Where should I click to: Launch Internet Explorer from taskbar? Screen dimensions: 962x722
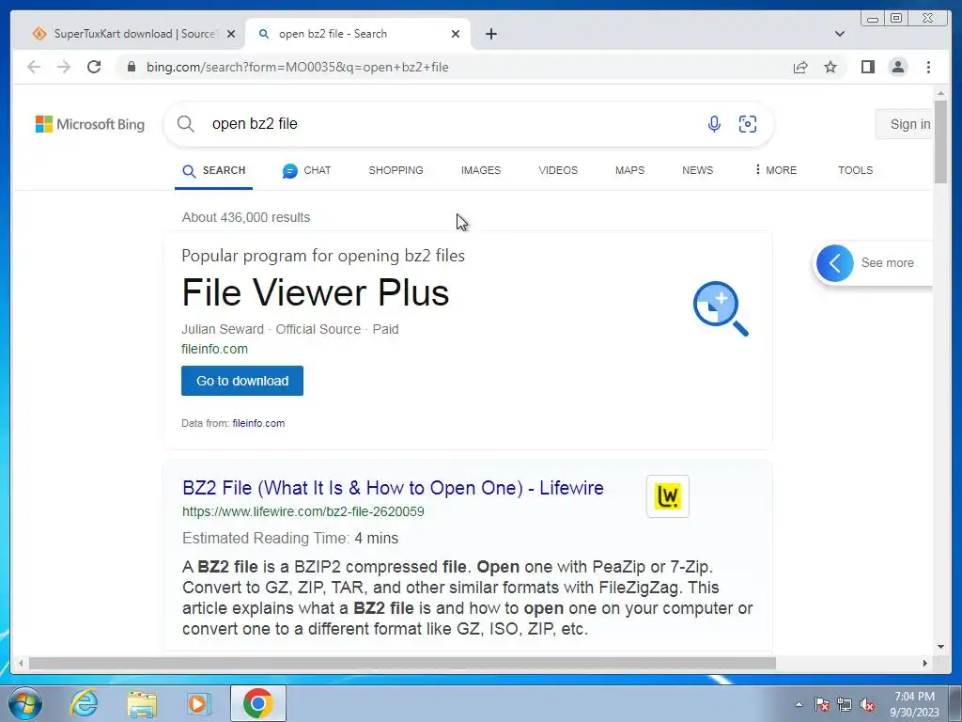[x=84, y=703]
